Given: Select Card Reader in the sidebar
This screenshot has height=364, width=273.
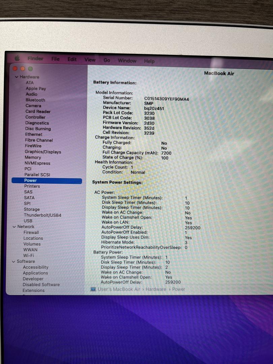Looking at the screenshot, I should pyautogui.click(x=38, y=112).
